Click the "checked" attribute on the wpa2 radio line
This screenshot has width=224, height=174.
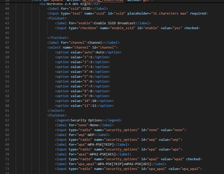coord(193,159)
